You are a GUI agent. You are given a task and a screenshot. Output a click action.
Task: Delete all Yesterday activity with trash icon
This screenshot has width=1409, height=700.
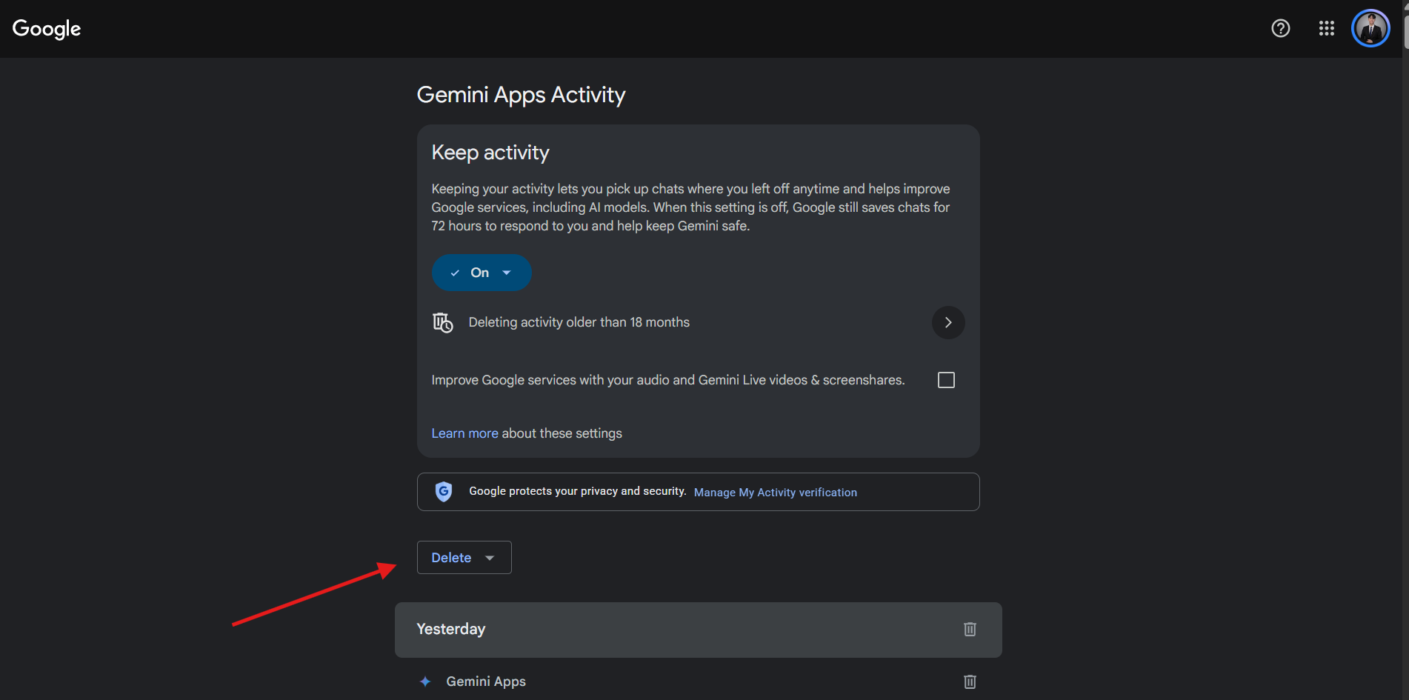coord(970,629)
